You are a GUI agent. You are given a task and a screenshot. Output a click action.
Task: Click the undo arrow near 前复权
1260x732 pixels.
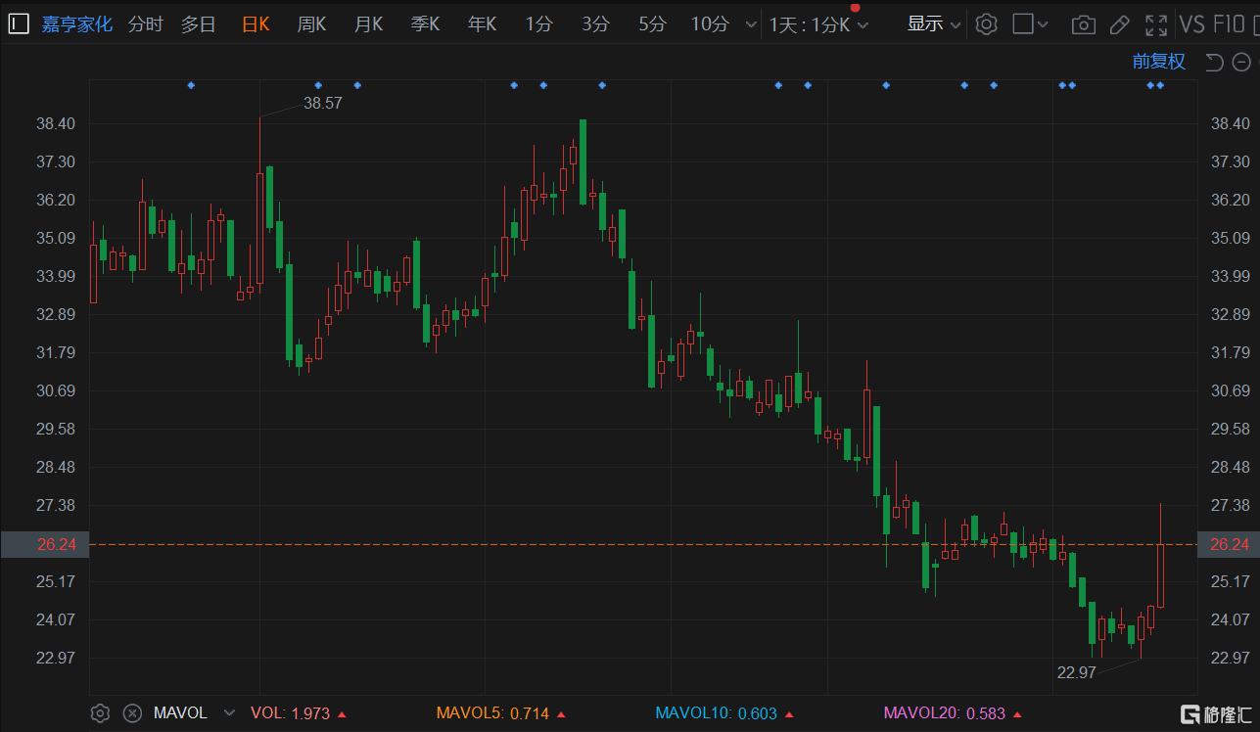tap(1214, 63)
